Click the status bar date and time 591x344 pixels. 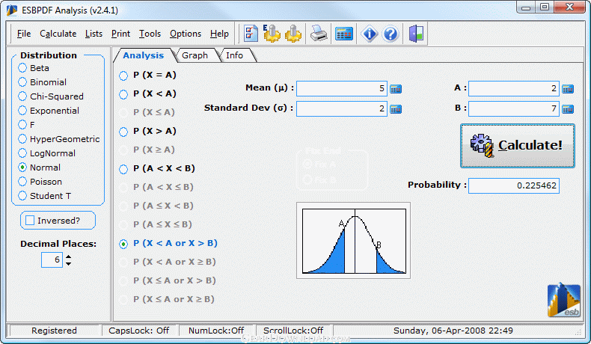click(453, 331)
